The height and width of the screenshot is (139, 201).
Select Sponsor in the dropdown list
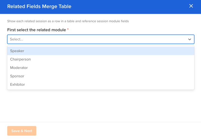(17, 76)
